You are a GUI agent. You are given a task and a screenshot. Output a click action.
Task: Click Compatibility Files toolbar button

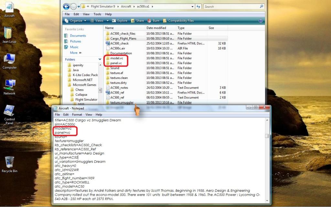coord(178,21)
